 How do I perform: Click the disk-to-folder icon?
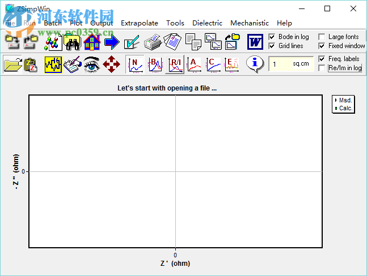[31, 42]
